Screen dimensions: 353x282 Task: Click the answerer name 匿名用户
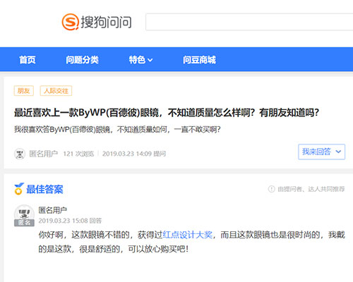coord(53,210)
